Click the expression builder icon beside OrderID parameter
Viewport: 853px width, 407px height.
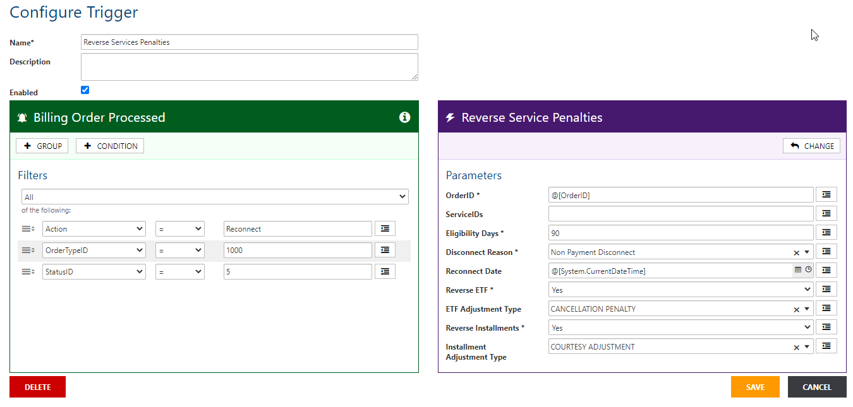click(x=826, y=194)
